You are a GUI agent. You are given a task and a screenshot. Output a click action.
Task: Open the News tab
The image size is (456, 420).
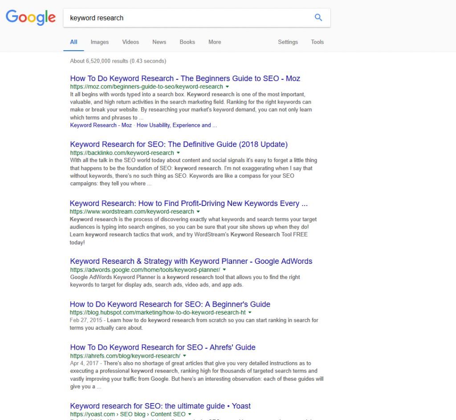[x=159, y=42]
